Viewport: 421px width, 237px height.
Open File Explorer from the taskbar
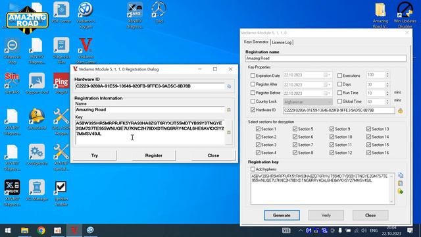tap(25, 230)
